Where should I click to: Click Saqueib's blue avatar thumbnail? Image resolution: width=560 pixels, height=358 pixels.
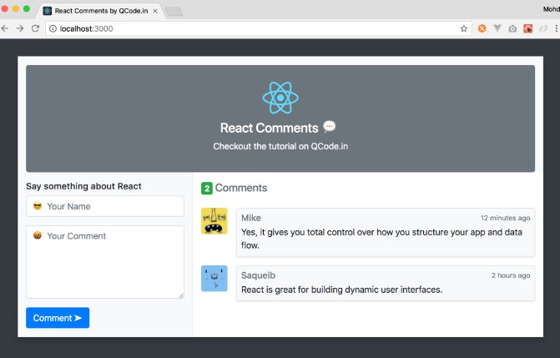point(214,278)
